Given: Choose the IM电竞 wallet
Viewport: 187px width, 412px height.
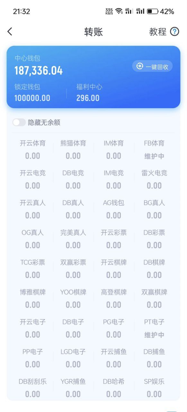Looking at the screenshot, I should (114, 179).
